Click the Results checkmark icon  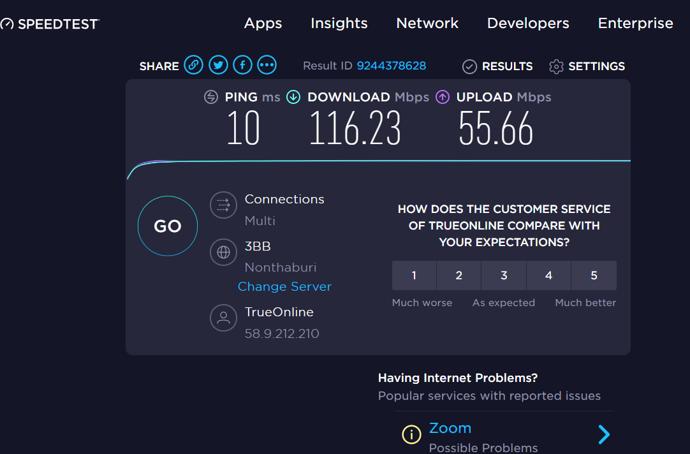tap(469, 66)
